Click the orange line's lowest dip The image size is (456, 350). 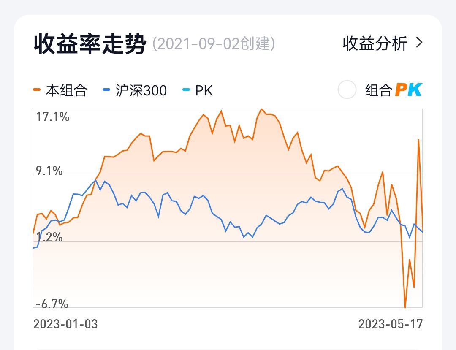click(405, 307)
